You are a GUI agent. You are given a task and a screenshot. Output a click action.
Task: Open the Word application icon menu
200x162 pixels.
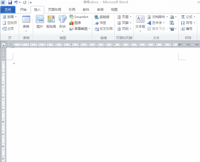click(x=3, y=2)
